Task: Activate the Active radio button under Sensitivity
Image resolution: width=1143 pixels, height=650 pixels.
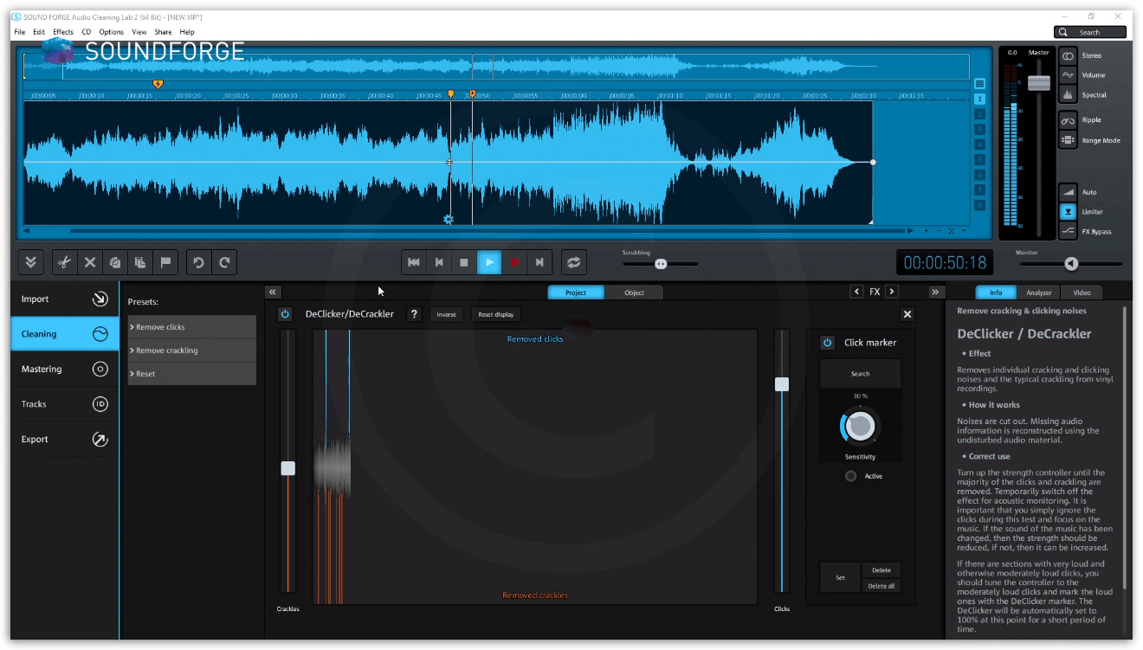Action: (849, 475)
